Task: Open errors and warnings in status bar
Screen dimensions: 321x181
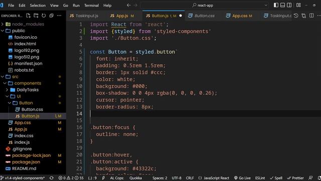Action: click(71, 178)
